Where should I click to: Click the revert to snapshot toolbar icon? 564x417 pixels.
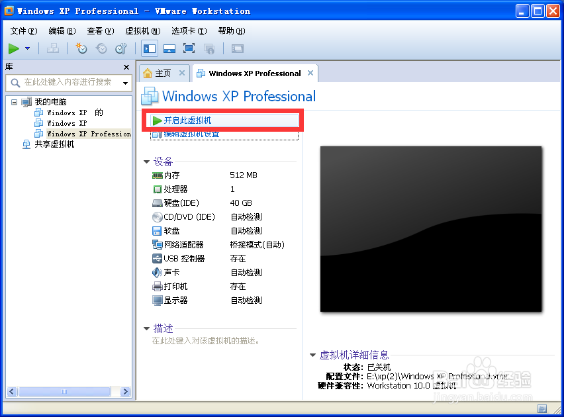101,48
